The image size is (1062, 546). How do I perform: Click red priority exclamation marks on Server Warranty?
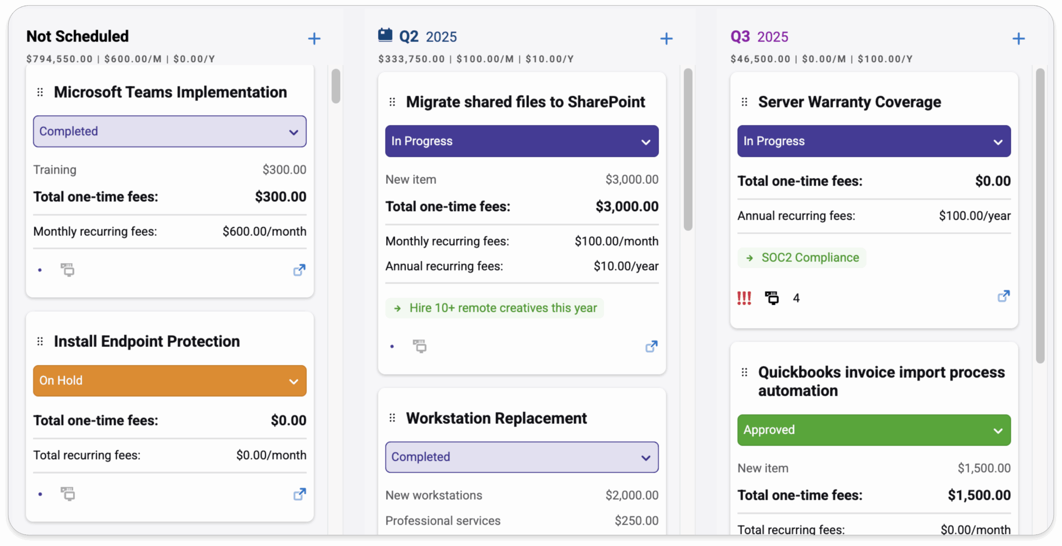(x=744, y=298)
